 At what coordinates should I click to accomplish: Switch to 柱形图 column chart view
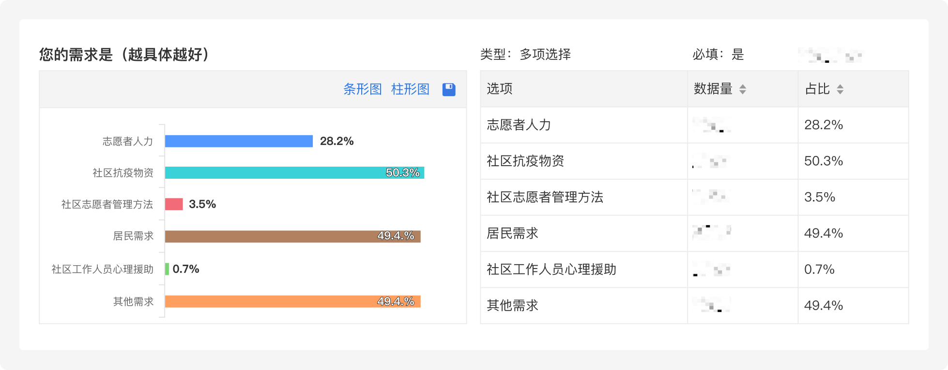410,89
